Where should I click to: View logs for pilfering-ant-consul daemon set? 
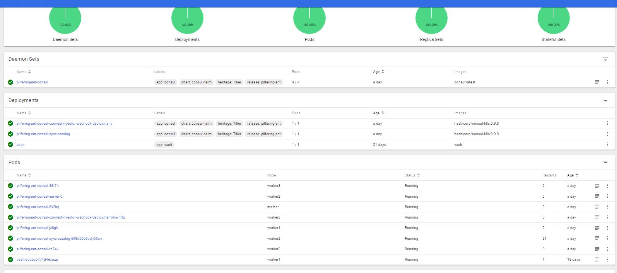click(597, 82)
